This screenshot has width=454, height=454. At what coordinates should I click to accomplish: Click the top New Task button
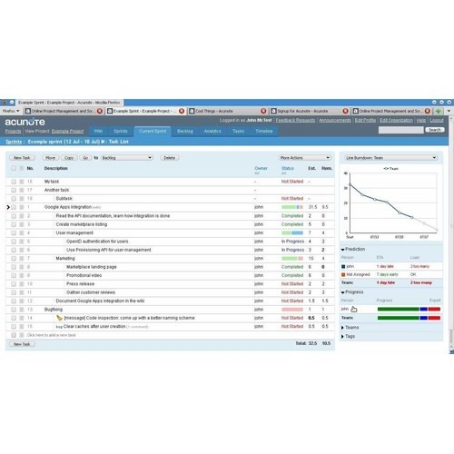(x=22, y=158)
